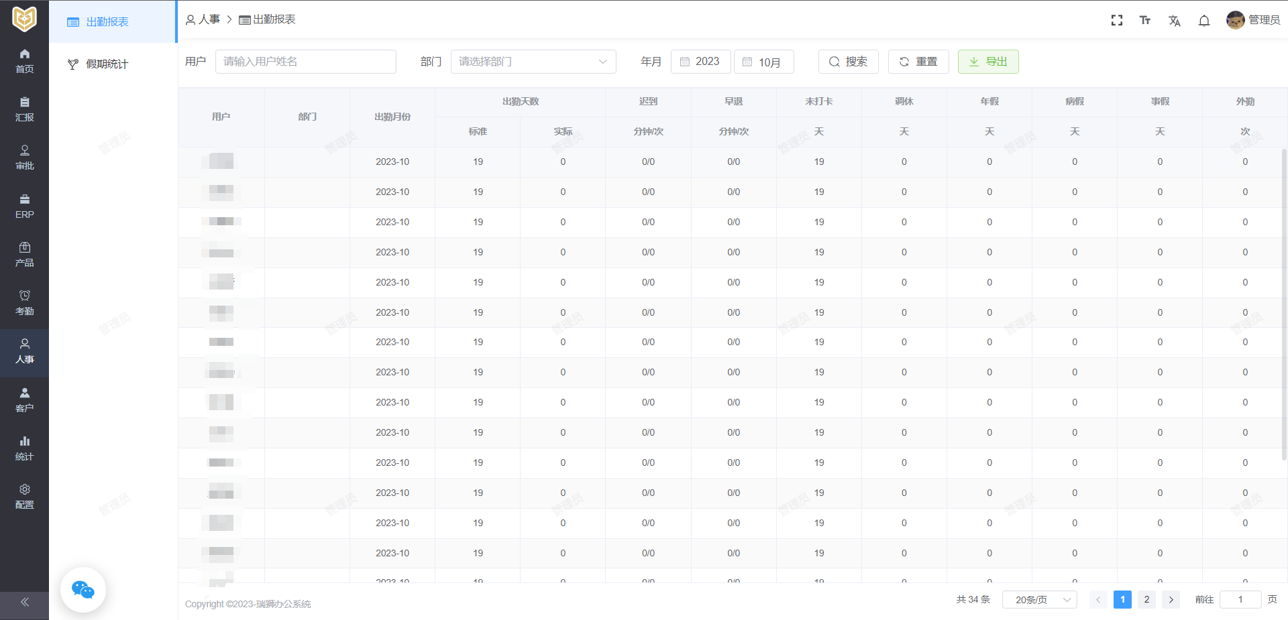
Task: Open the font size settings icon
Action: 1145,20
